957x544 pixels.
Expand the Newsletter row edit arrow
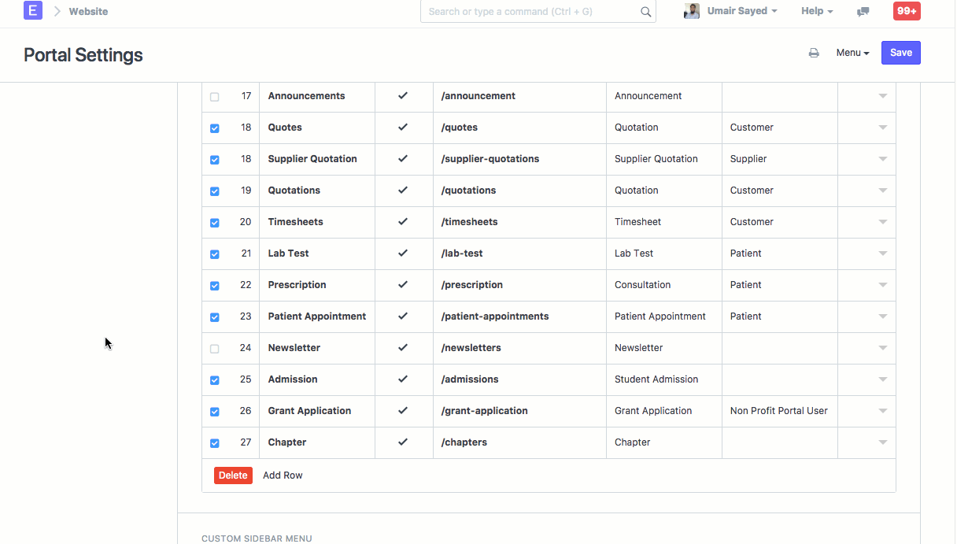[x=882, y=348]
